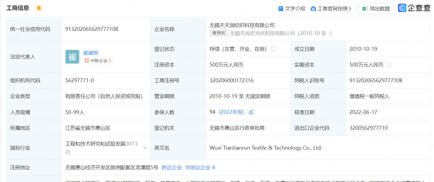Open 关联企业 5 related companies tag
Image resolution: width=434 pixels, height=182 pixels.
pos(98,61)
